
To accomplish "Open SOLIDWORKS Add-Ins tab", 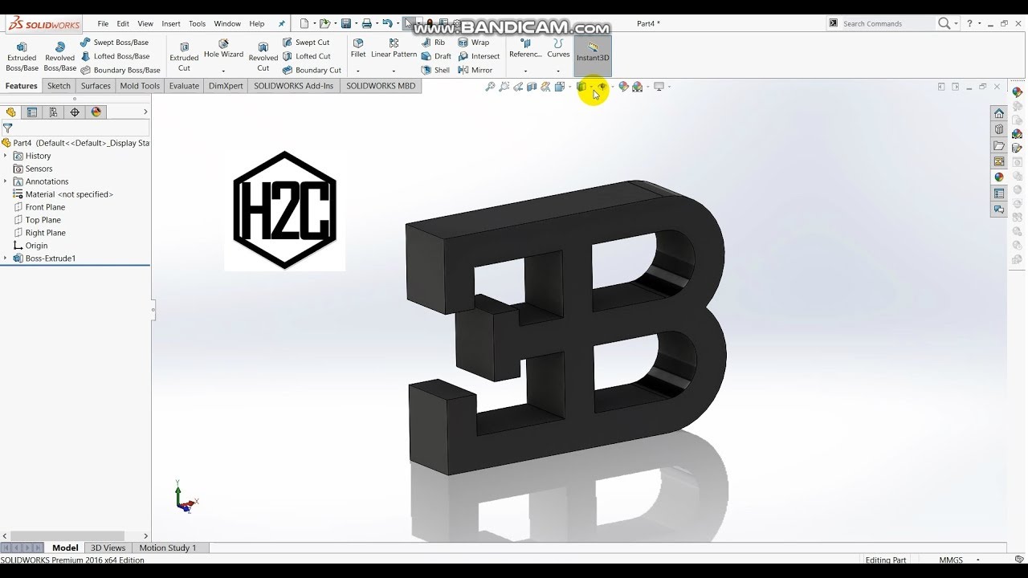I will click(294, 86).
